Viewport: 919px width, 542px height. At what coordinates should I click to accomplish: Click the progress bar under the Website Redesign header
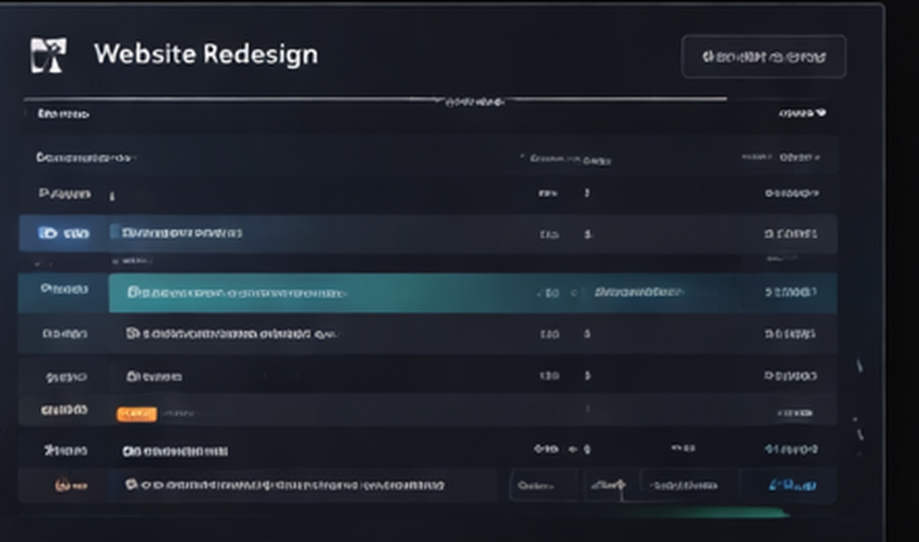click(x=375, y=99)
